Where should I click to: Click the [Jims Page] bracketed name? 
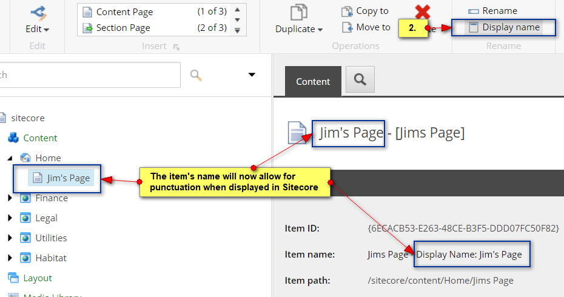tap(430, 133)
